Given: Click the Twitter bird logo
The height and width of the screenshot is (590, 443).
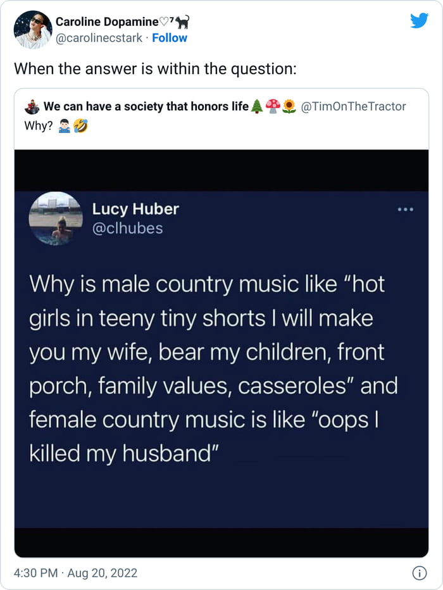Looking at the screenshot, I should (419, 21).
